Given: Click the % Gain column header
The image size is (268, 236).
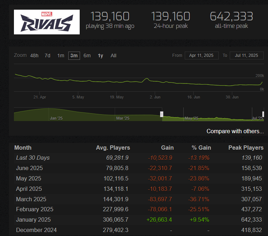Looking at the screenshot, I should click(201, 148).
